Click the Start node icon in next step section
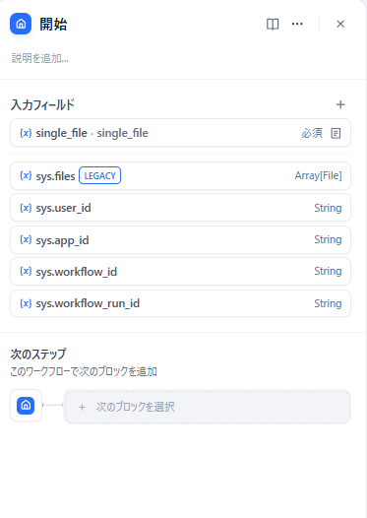 pos(26,405)
